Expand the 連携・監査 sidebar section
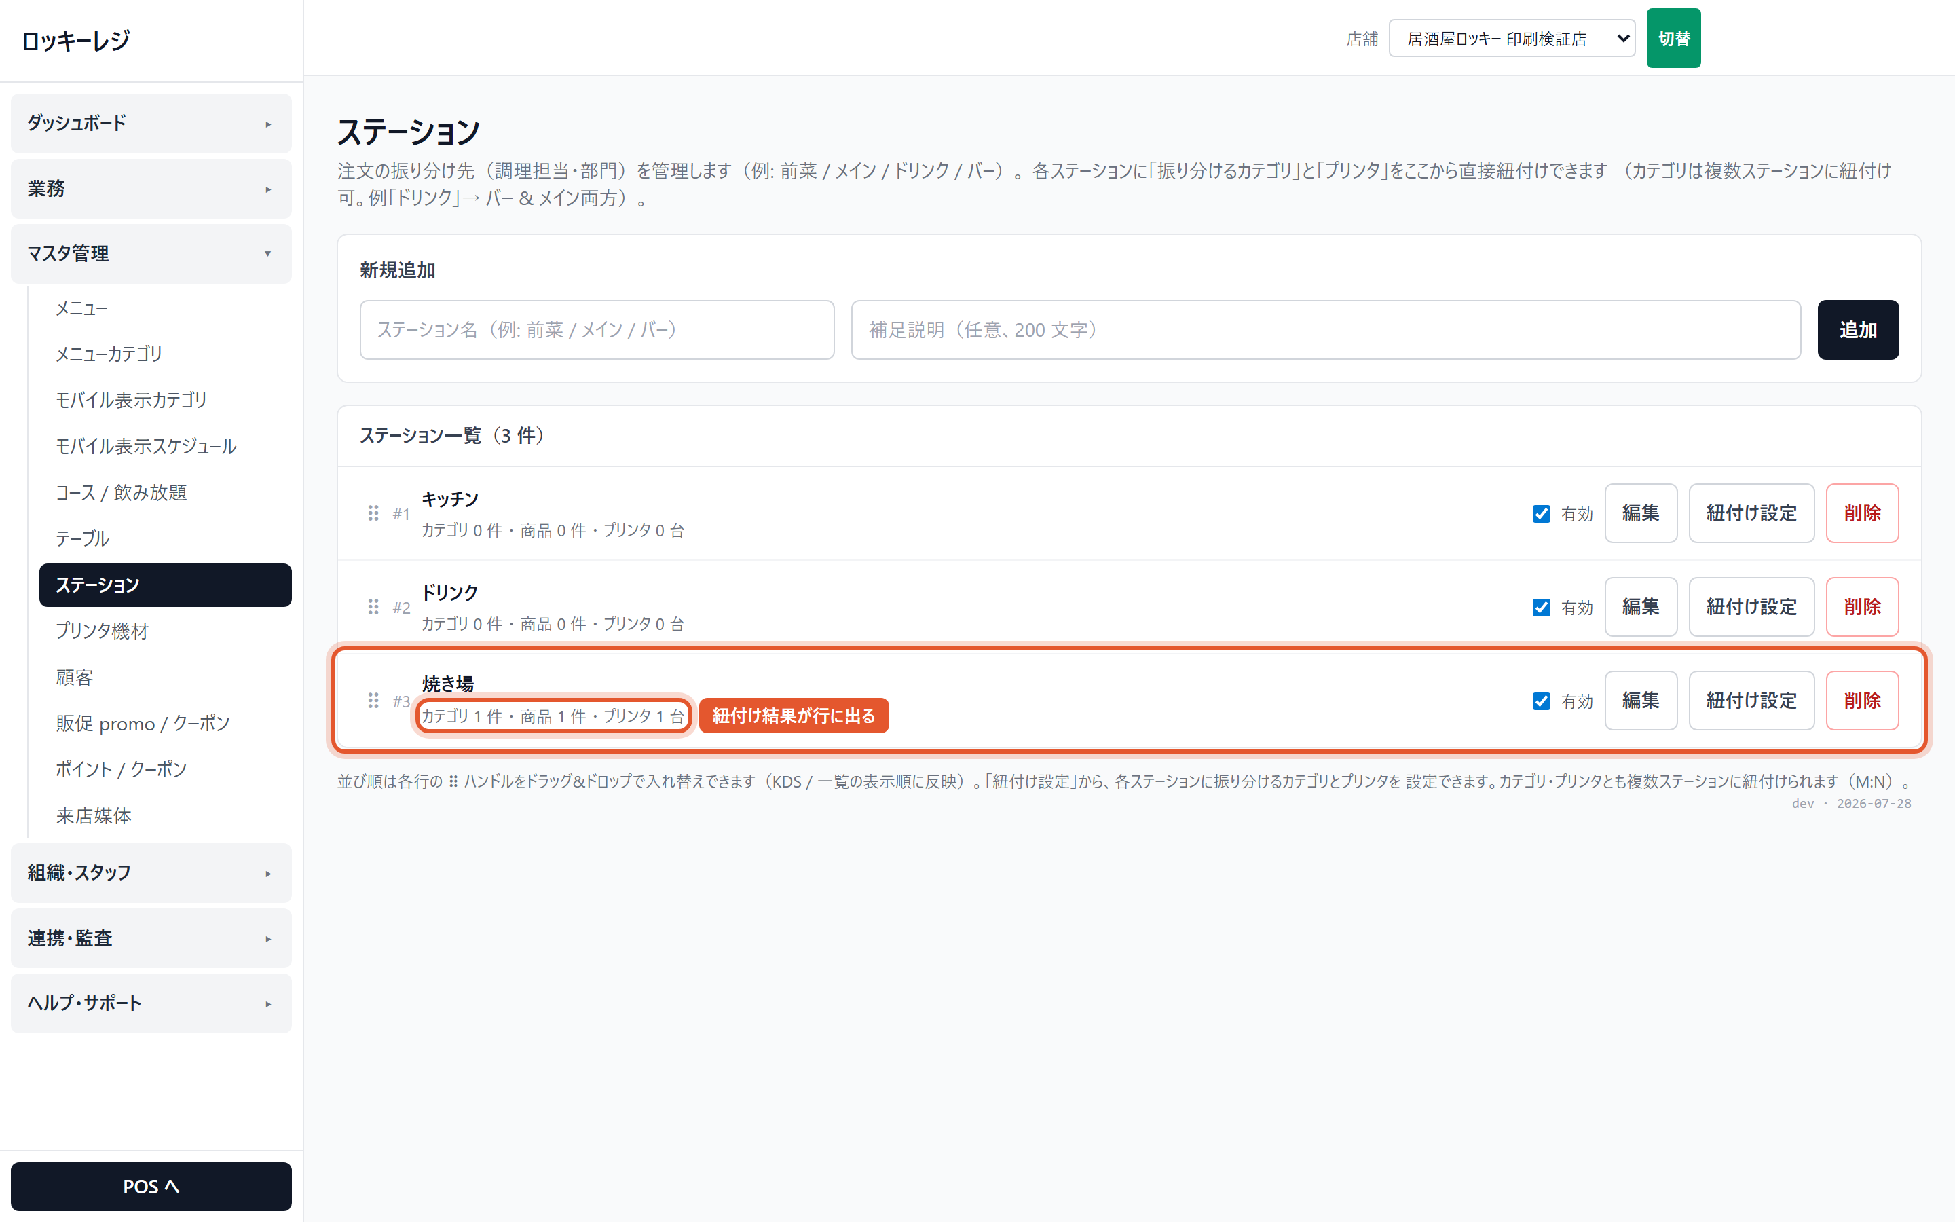 coord(151,938)
